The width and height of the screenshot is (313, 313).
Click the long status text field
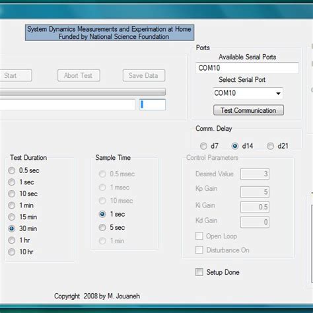coord(67,104)
